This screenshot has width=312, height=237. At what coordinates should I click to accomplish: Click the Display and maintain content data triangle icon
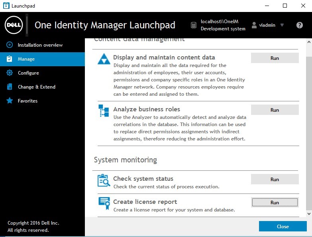(104, 59)
